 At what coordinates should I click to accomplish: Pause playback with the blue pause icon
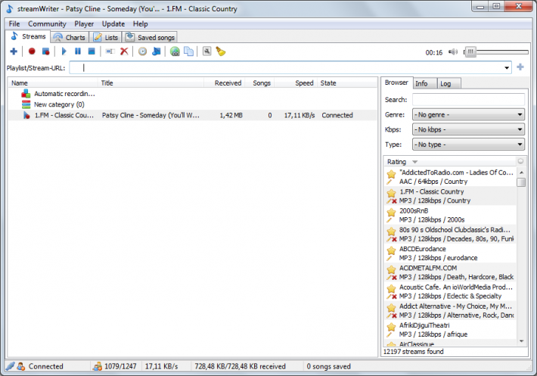pyautogui.click(x=78, y=51)
